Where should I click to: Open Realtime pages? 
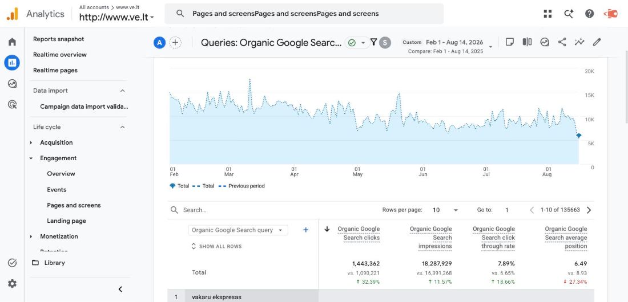pyautogui.click(x=55, y=70)
